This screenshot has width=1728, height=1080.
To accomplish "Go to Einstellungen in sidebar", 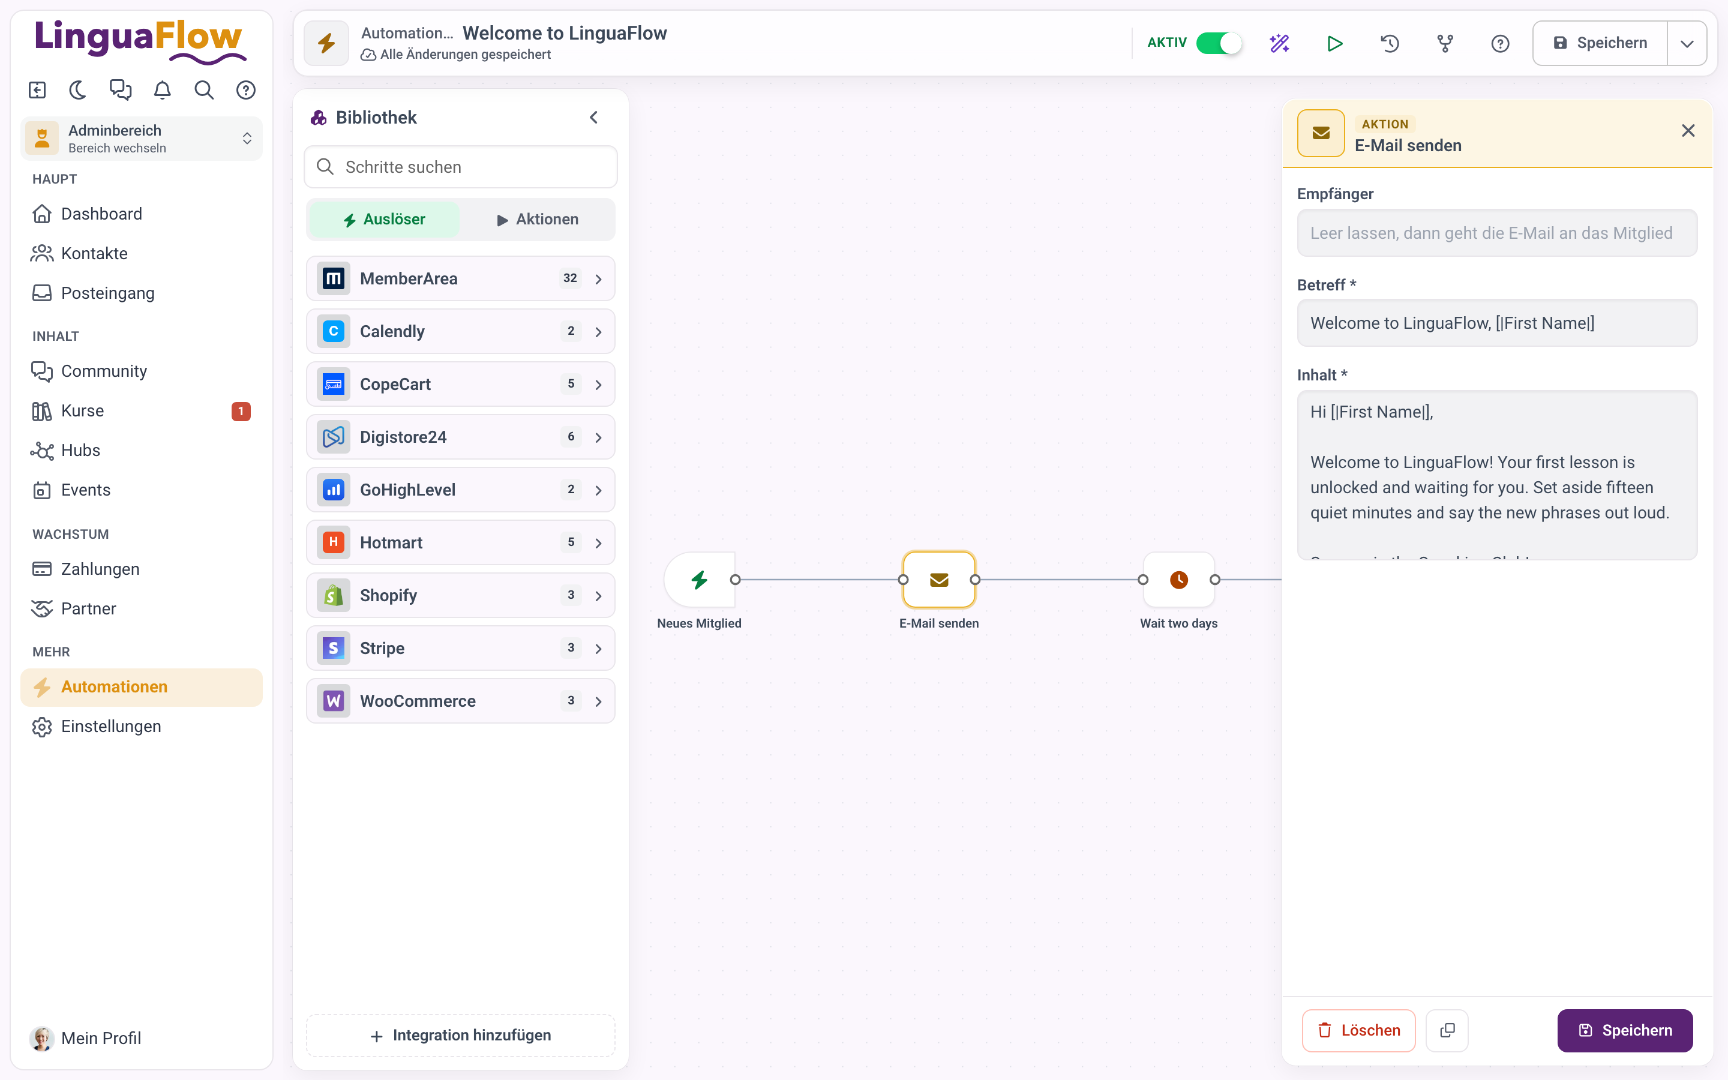I will pos(142,727).
